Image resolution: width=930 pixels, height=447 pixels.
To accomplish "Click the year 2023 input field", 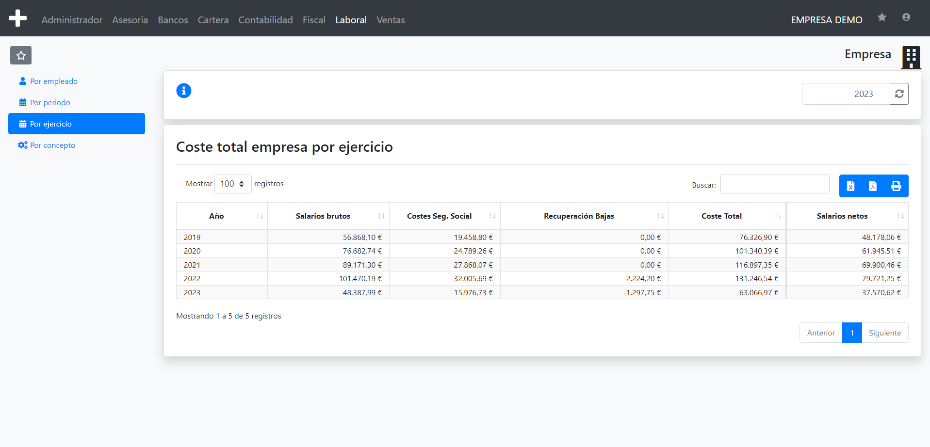I will click(x=846, y=94).
